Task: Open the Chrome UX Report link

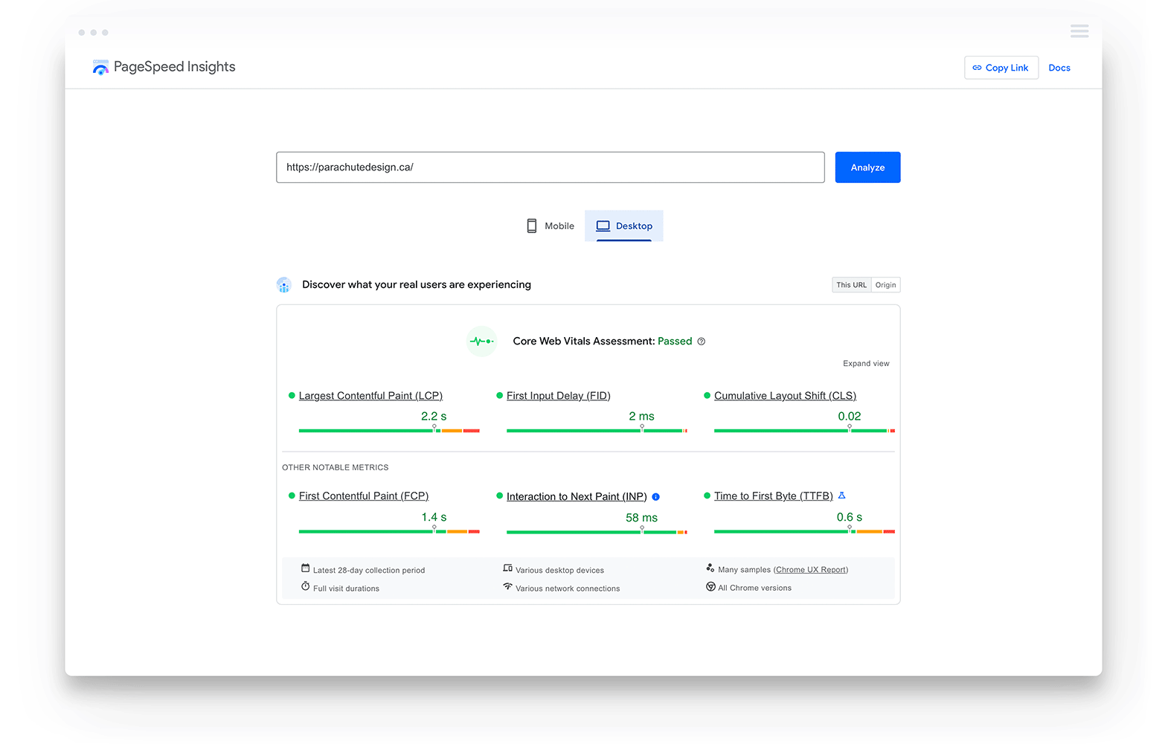Action: tap(811, 570)
